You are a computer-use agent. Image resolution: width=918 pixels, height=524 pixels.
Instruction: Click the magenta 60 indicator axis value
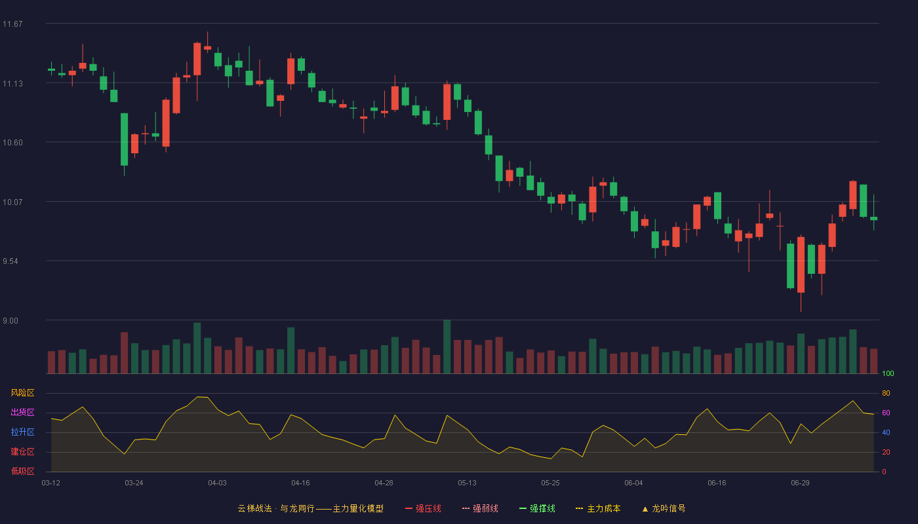886,413
